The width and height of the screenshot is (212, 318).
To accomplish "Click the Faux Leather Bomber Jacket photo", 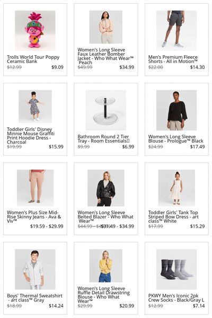I will click(x=105, y=27).
